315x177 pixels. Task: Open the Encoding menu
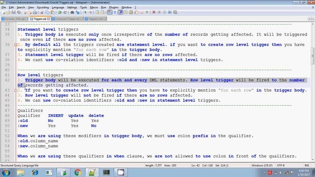(43, 7)
